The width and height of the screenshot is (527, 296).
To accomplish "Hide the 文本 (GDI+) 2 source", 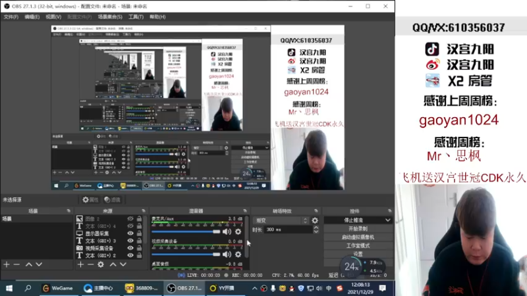I will 130,255.
